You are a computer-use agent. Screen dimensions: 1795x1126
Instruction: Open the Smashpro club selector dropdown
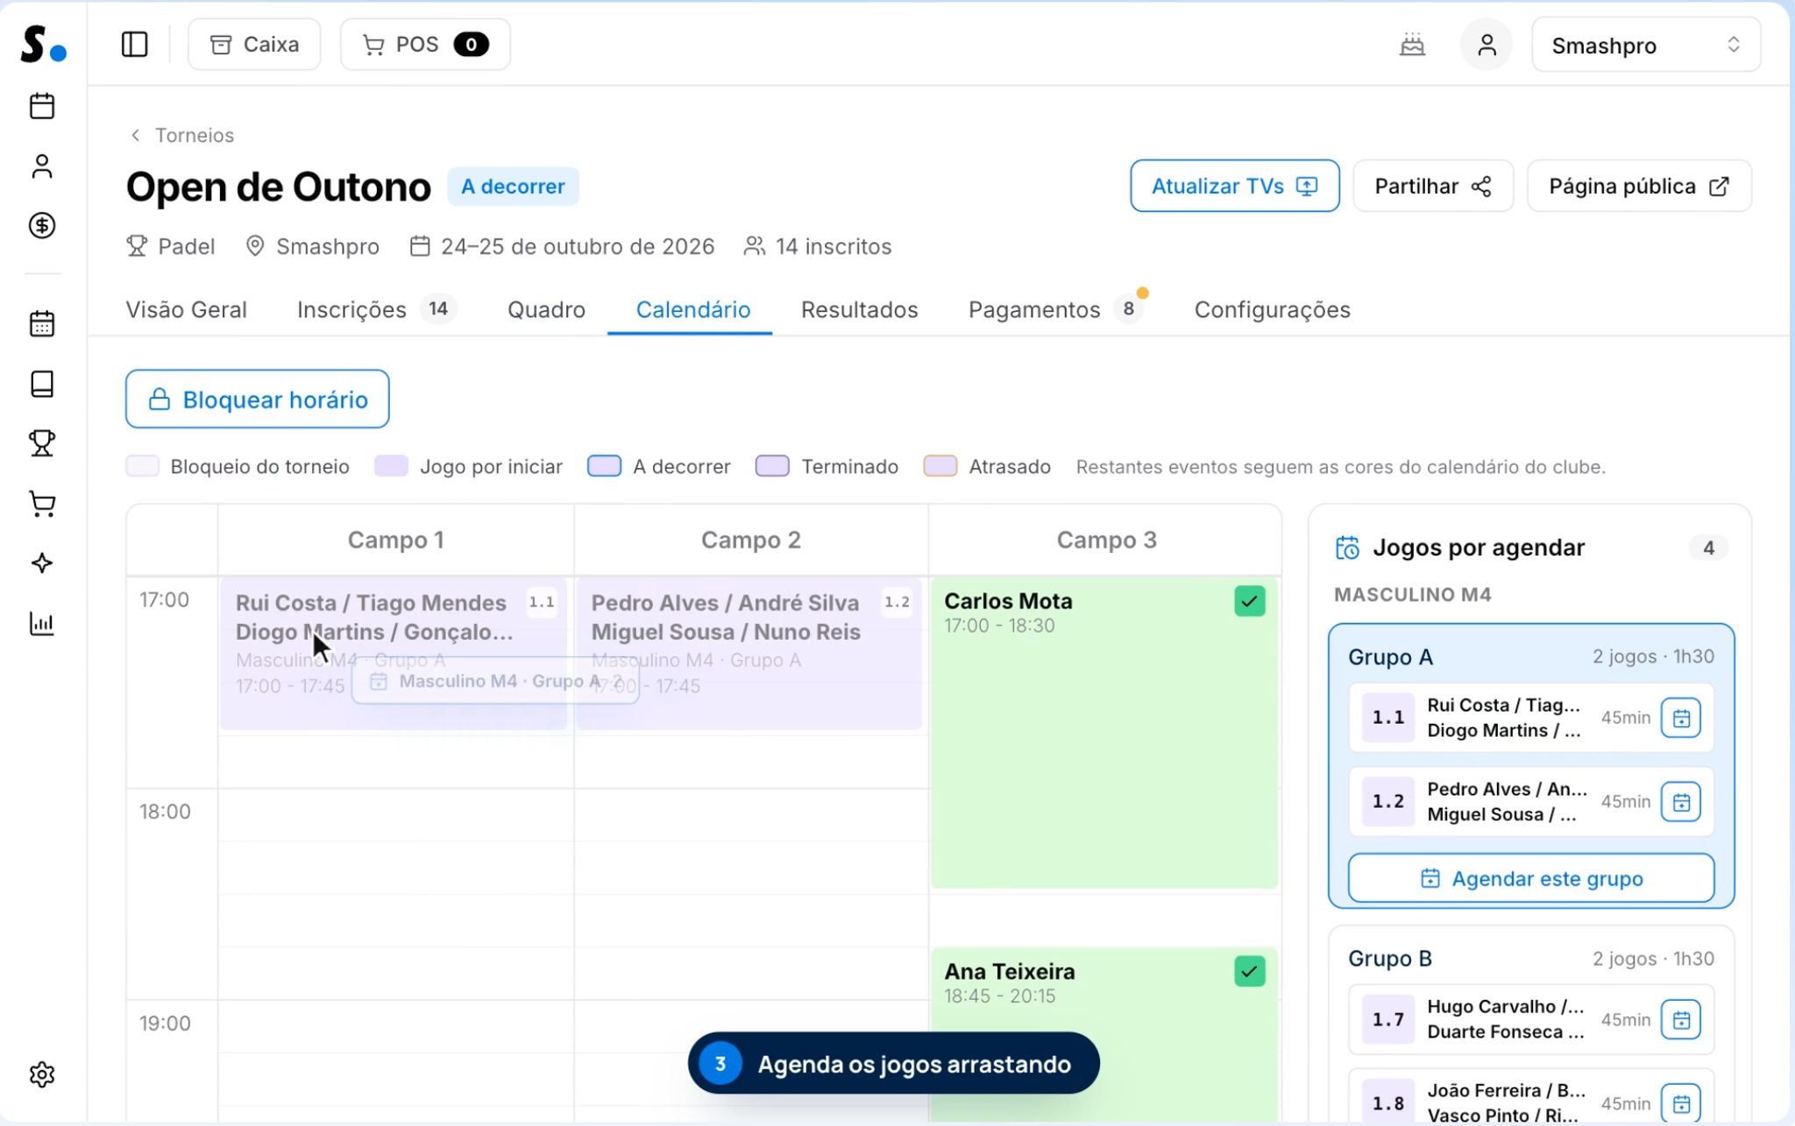pos(1645,45)
